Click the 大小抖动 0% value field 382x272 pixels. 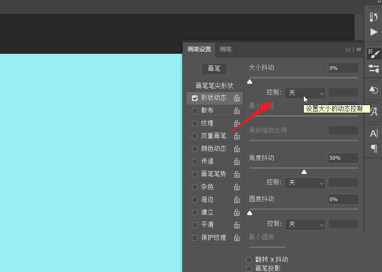(343, 68)
